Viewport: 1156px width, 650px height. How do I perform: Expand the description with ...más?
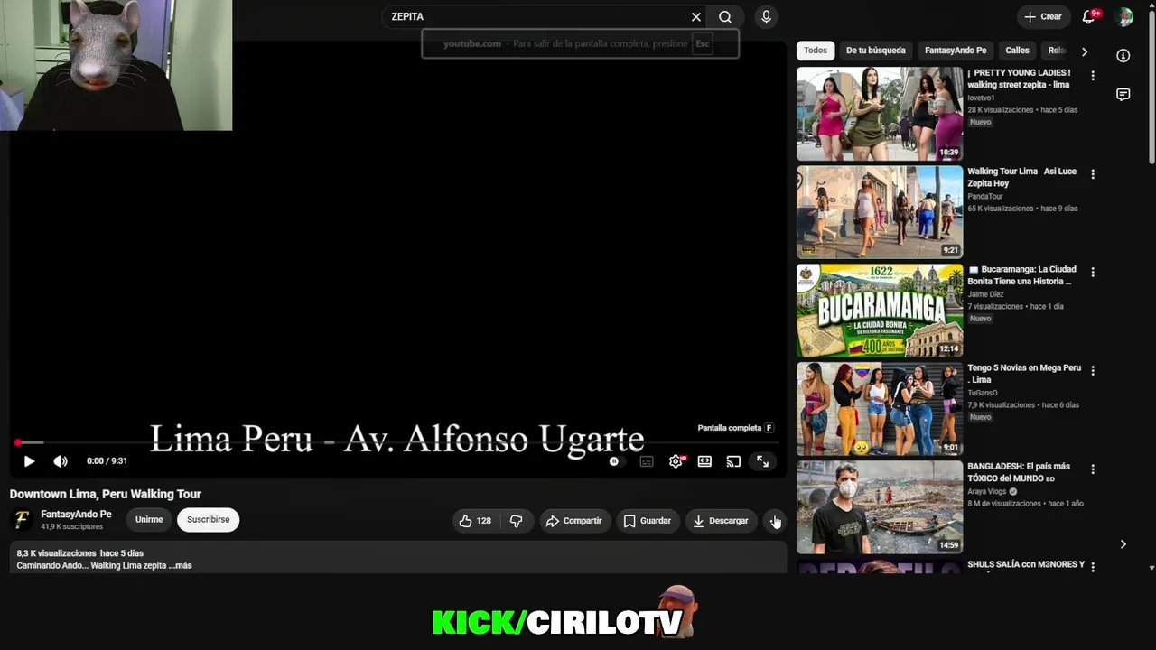(x=181, y=566)
